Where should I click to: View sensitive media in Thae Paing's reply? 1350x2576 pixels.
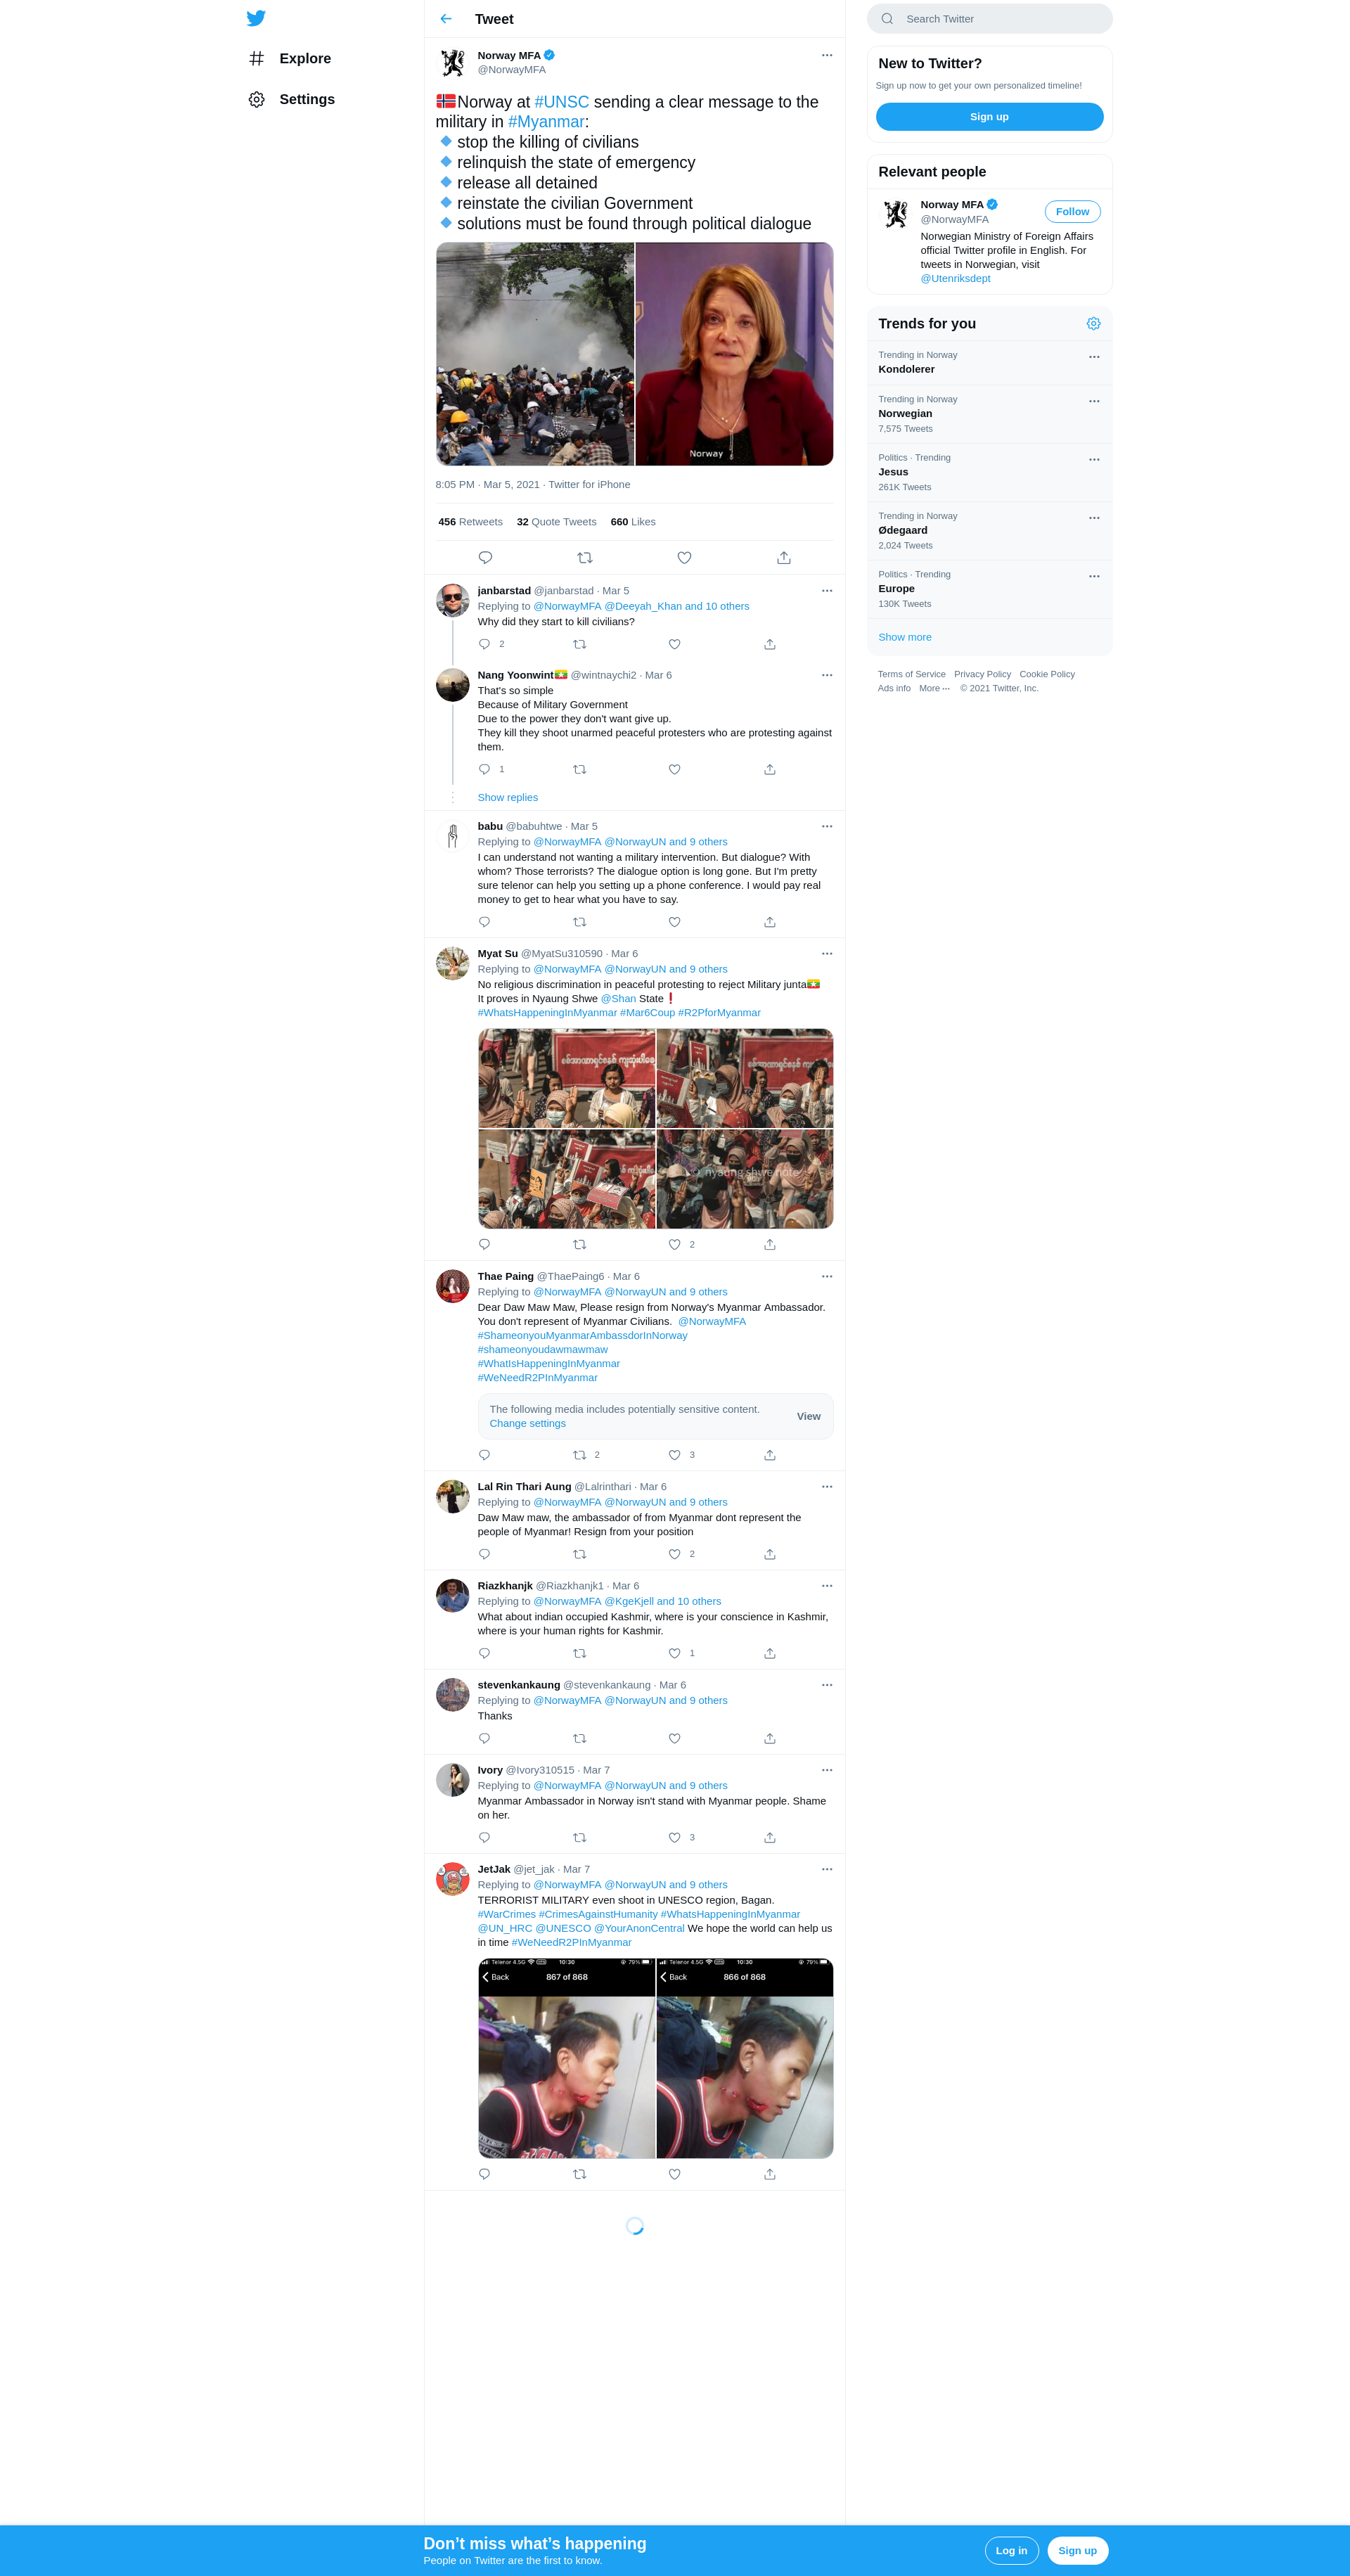(x=808, y=1417)
